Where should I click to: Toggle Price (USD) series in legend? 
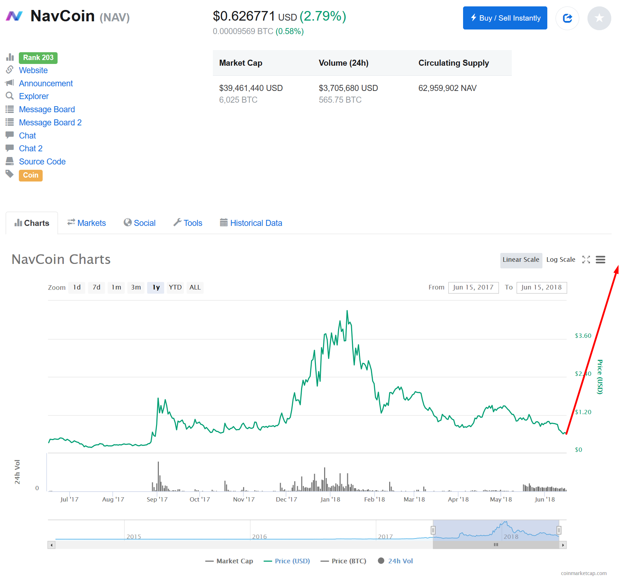coord(287,561)
